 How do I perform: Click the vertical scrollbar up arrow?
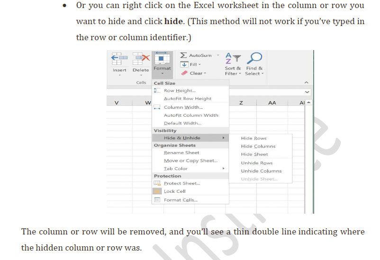pos(309,103)
